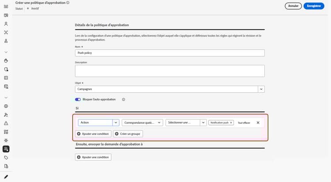331x182 pixels.
Task: Collapse the lower sidebar section chevron
Action: pos(6,98)
